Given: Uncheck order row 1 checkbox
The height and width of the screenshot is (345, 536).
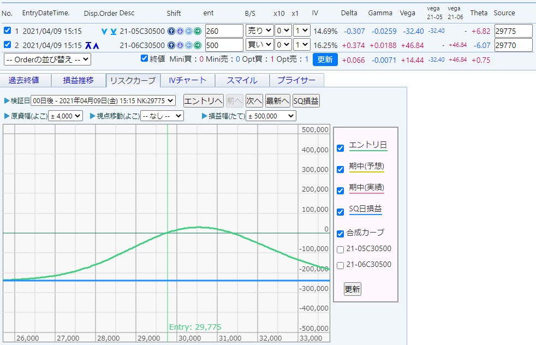Looking at the screenshot, I should click(7, 31).
